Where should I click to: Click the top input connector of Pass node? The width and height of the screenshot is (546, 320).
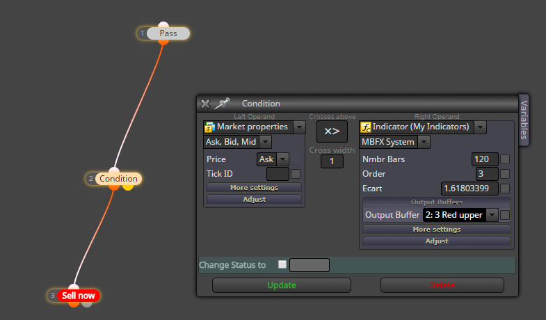pos(163,25)
